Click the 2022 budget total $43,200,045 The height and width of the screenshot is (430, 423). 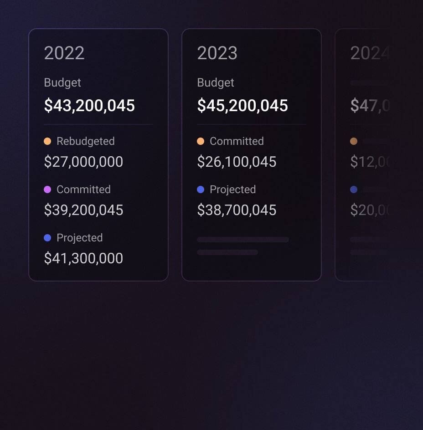pos(89,106)
